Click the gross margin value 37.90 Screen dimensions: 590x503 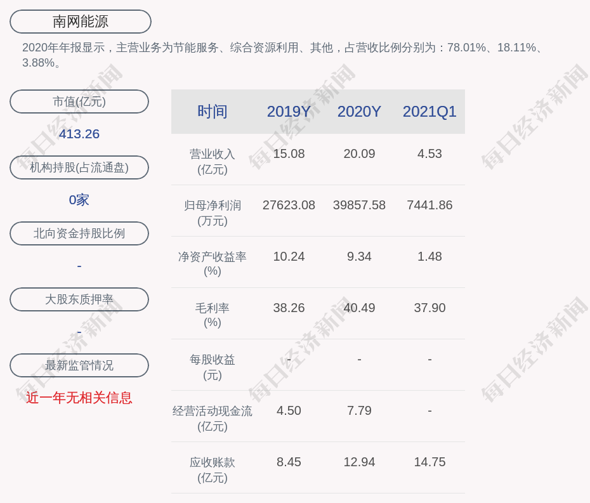pos(429,308)
